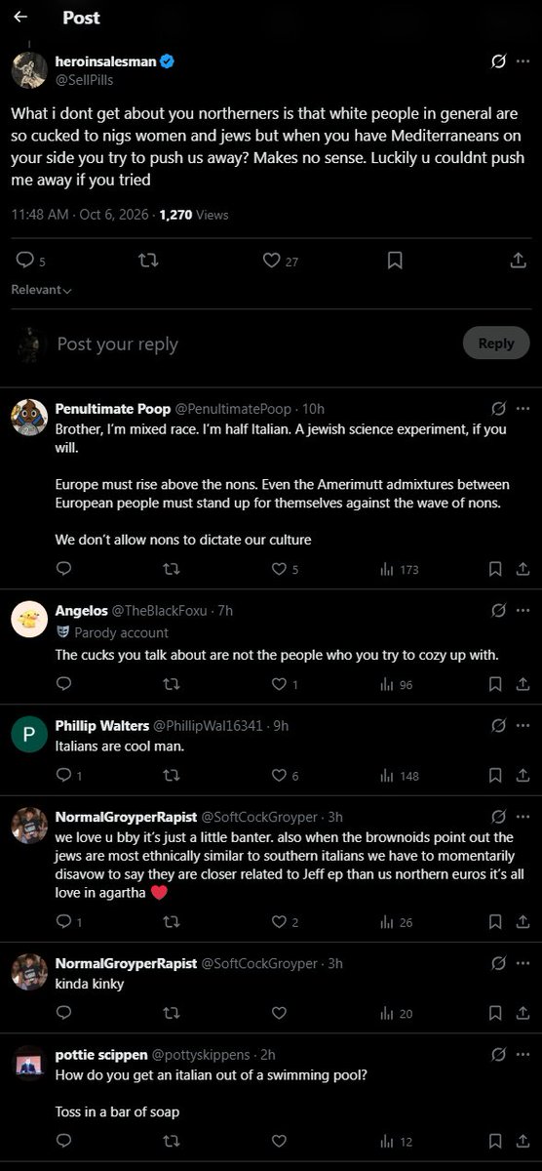This screenshot has width=542, height=1171.
Task: Bookmark the main post
Action: pyautogui.click(x=395, y=261)
